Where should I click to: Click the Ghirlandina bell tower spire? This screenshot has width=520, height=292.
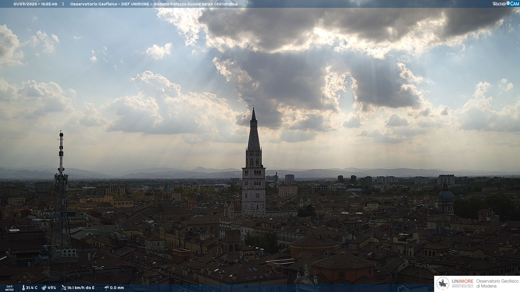[253, 130]
